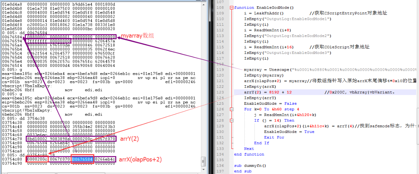
Task: Select line number 119 in the editor gutter
Action: (x=221, y=70)
